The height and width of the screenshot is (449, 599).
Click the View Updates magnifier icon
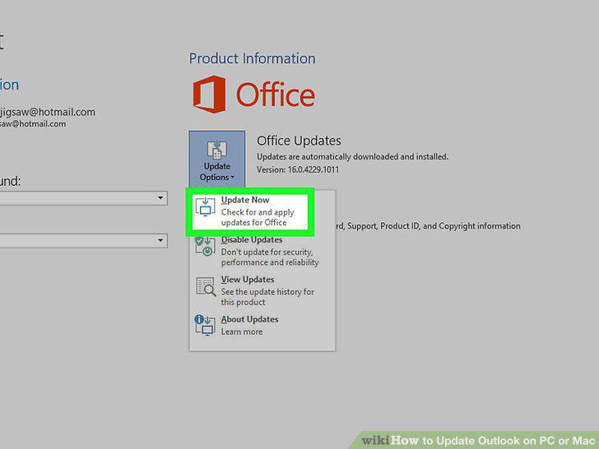pos(206,287)
